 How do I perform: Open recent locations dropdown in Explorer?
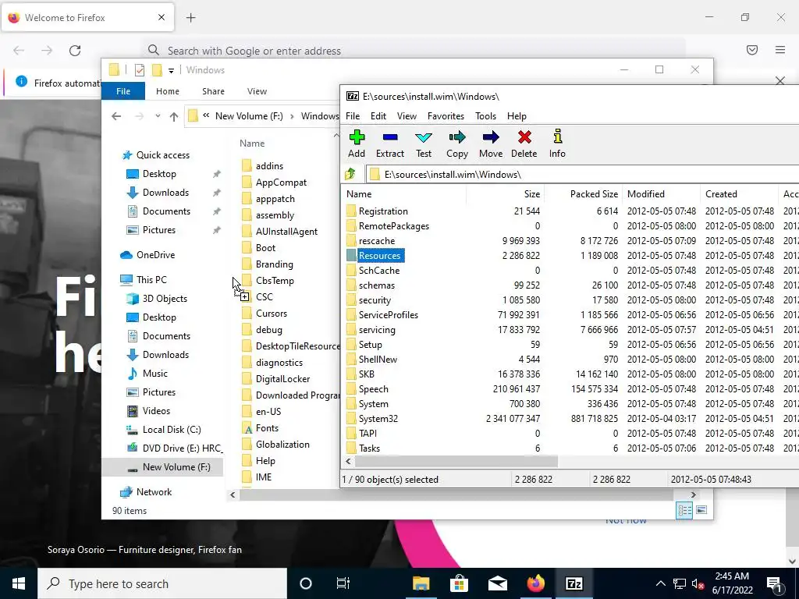158,116
